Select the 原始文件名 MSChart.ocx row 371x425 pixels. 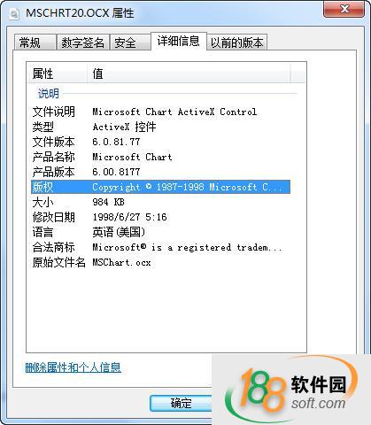point(160,262)
